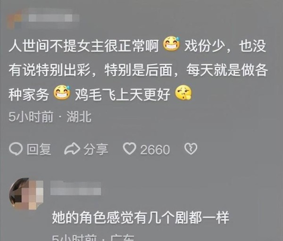Viewport: 283px width, 241px height.
Task: Click the sweat-grin emoji after 很正常啊
Action: pos(172,44)
